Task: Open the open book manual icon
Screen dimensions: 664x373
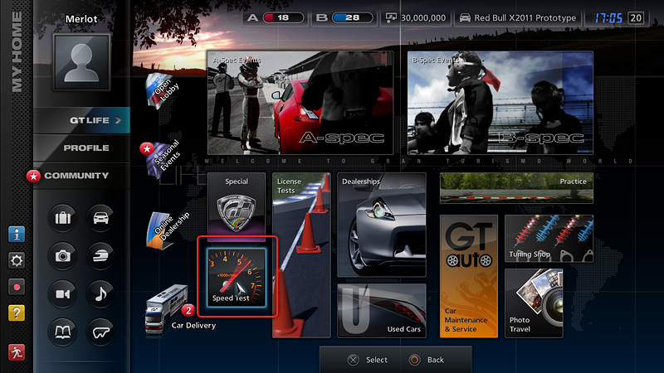Action: 63,329
